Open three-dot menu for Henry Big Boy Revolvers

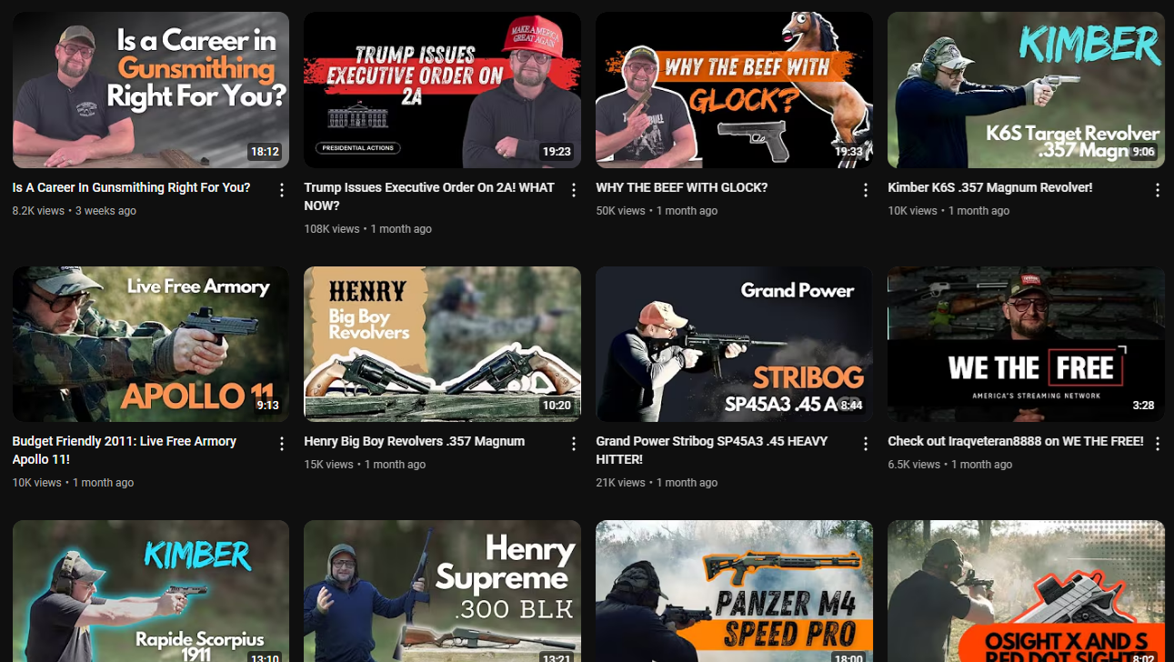coord(574,444)
